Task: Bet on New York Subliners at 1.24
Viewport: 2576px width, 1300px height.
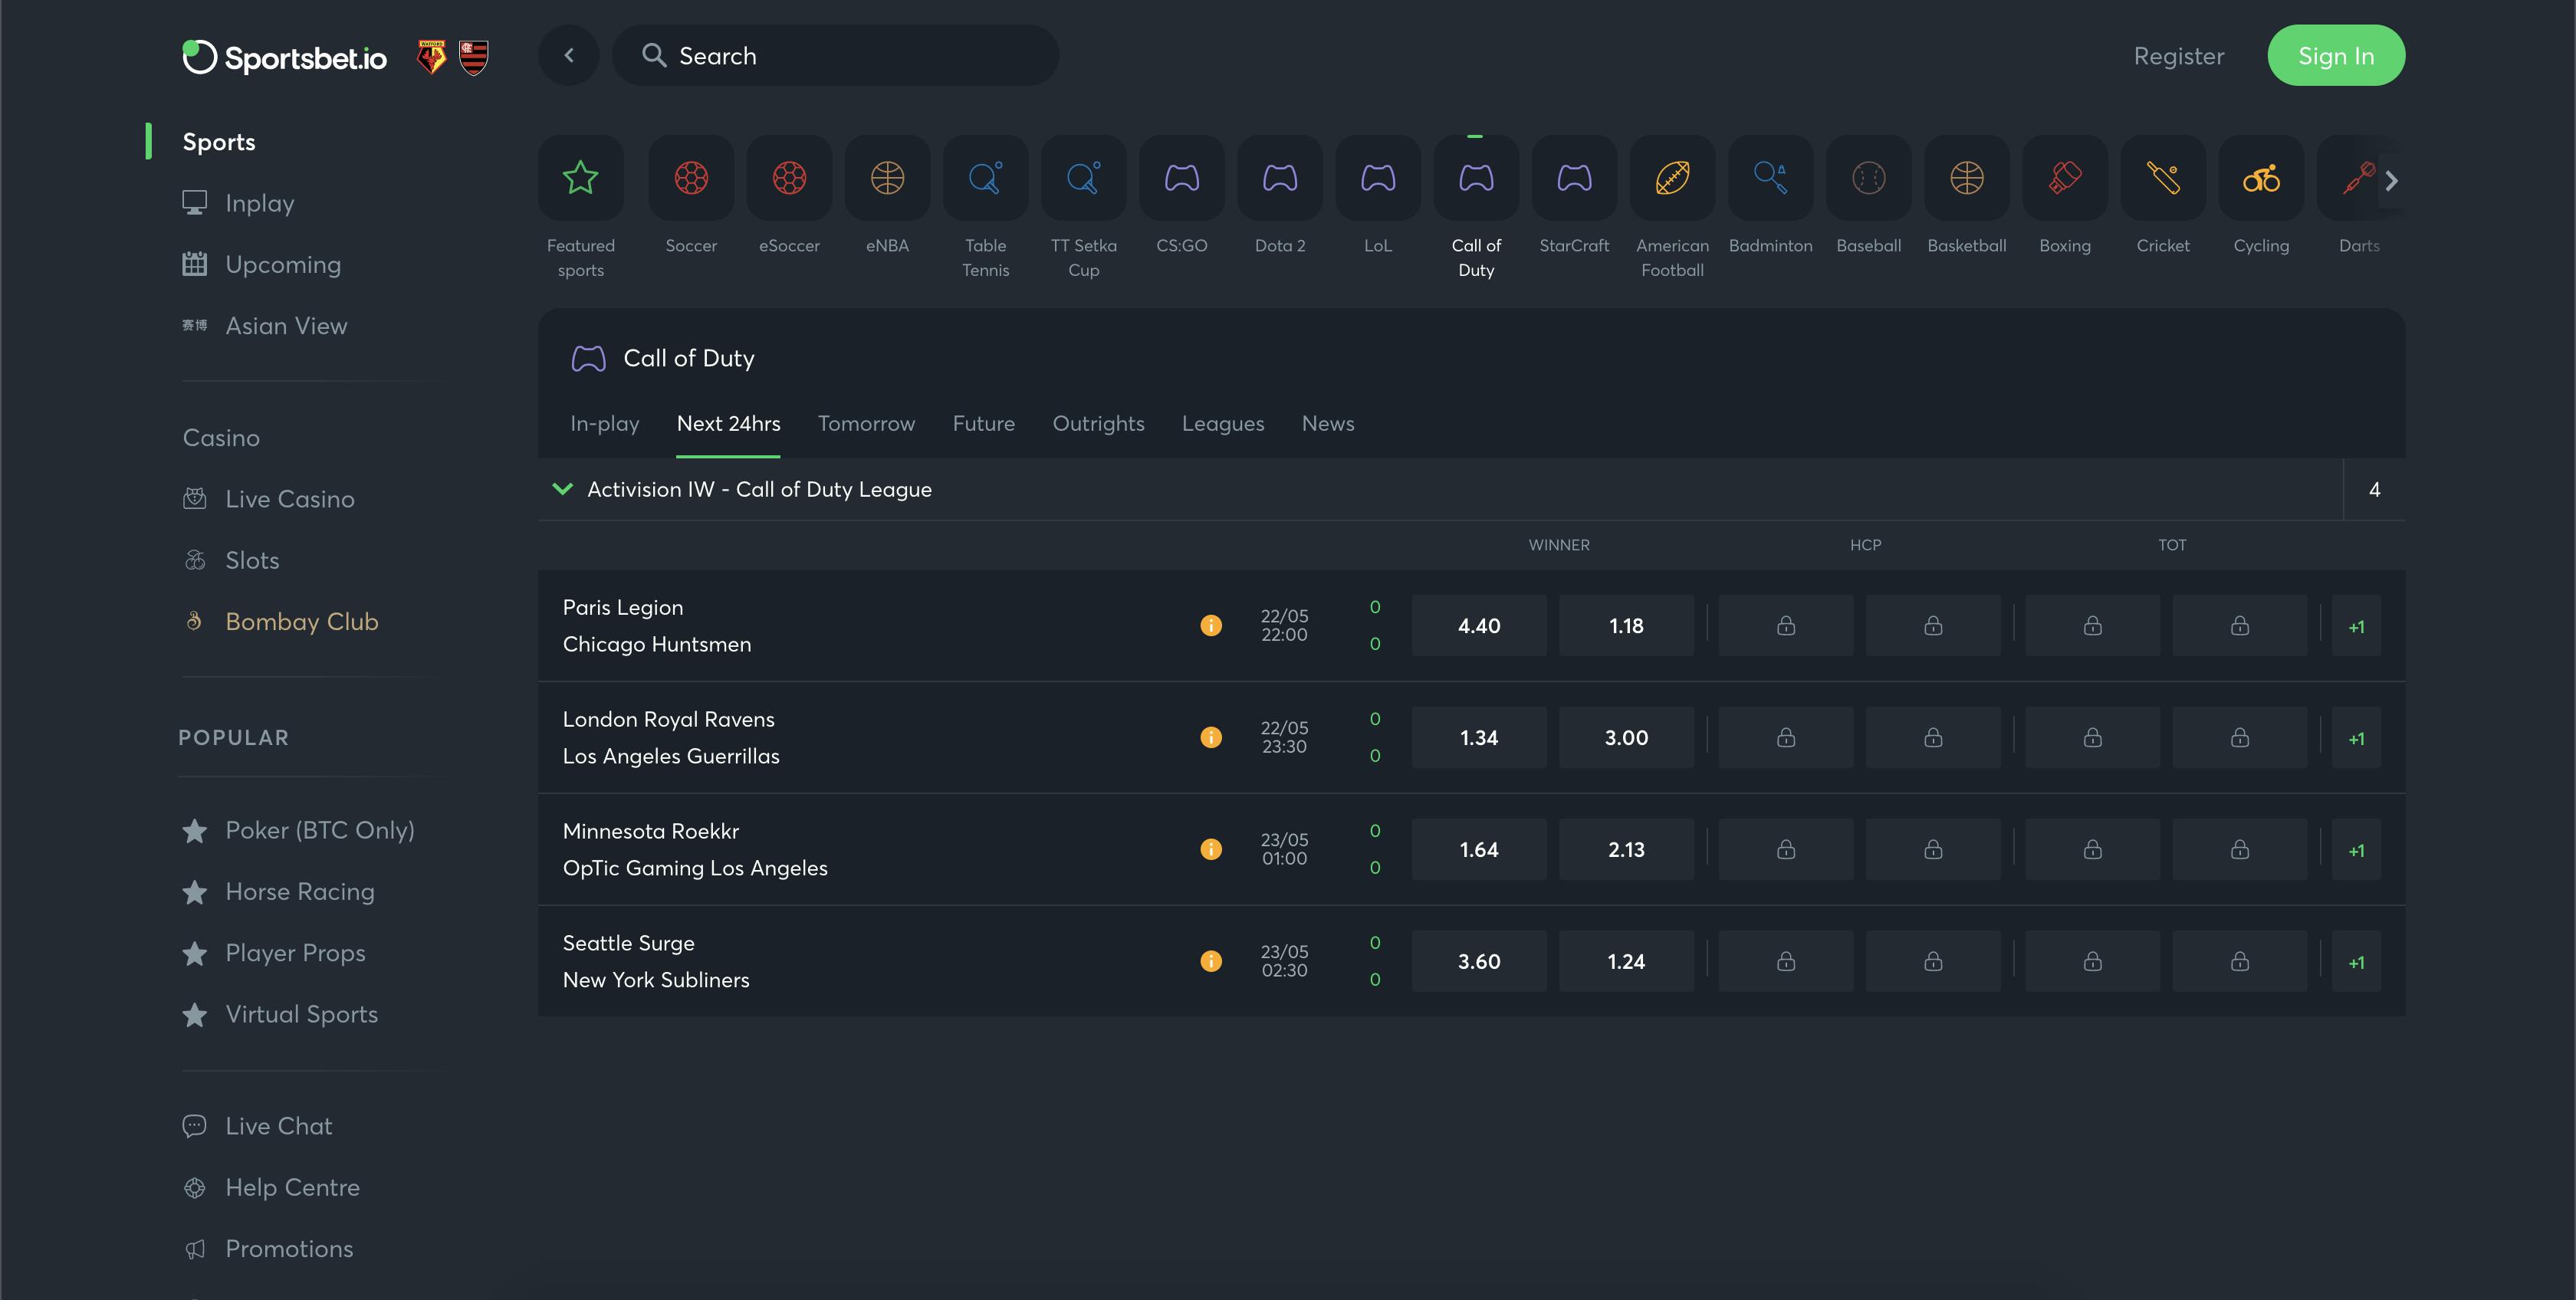Action: coord(1626,962)
